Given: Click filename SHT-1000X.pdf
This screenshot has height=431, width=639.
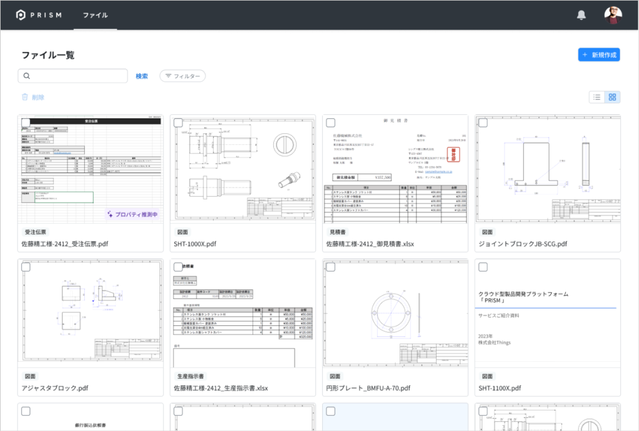Looking at the screenshot, I should tap(195, 244).
